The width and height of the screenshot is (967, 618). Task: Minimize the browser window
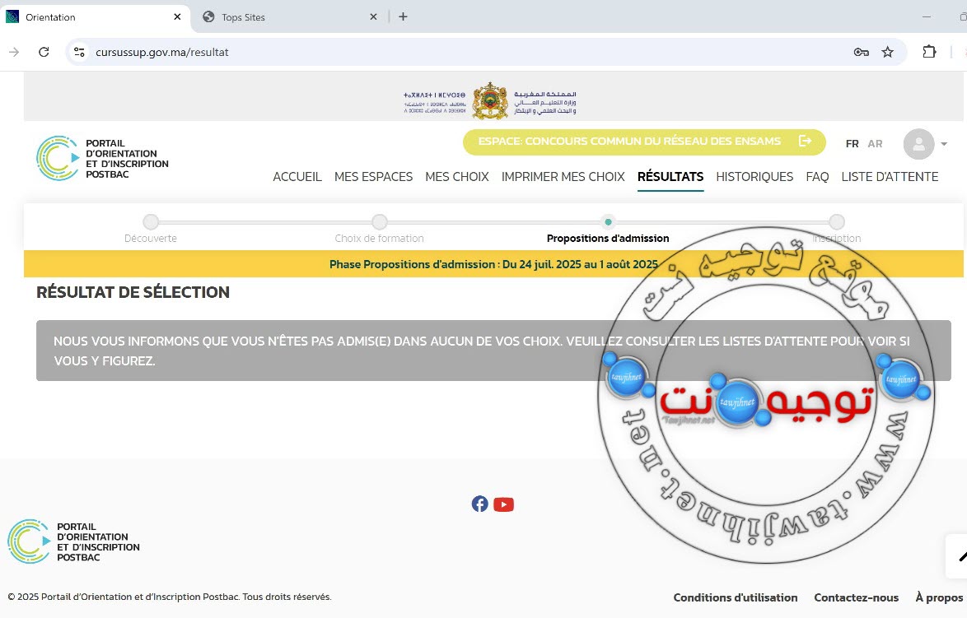927,16
